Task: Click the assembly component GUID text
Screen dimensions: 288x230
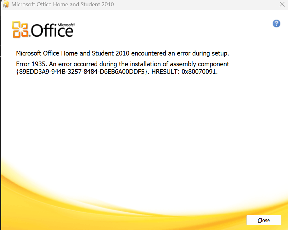Action: [82, 72]
